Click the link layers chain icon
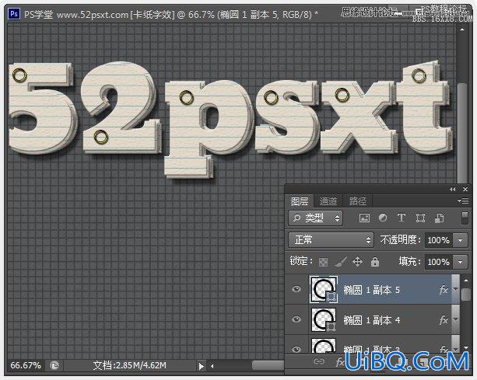This screenshot has height=380, width=477. (319, 361)
